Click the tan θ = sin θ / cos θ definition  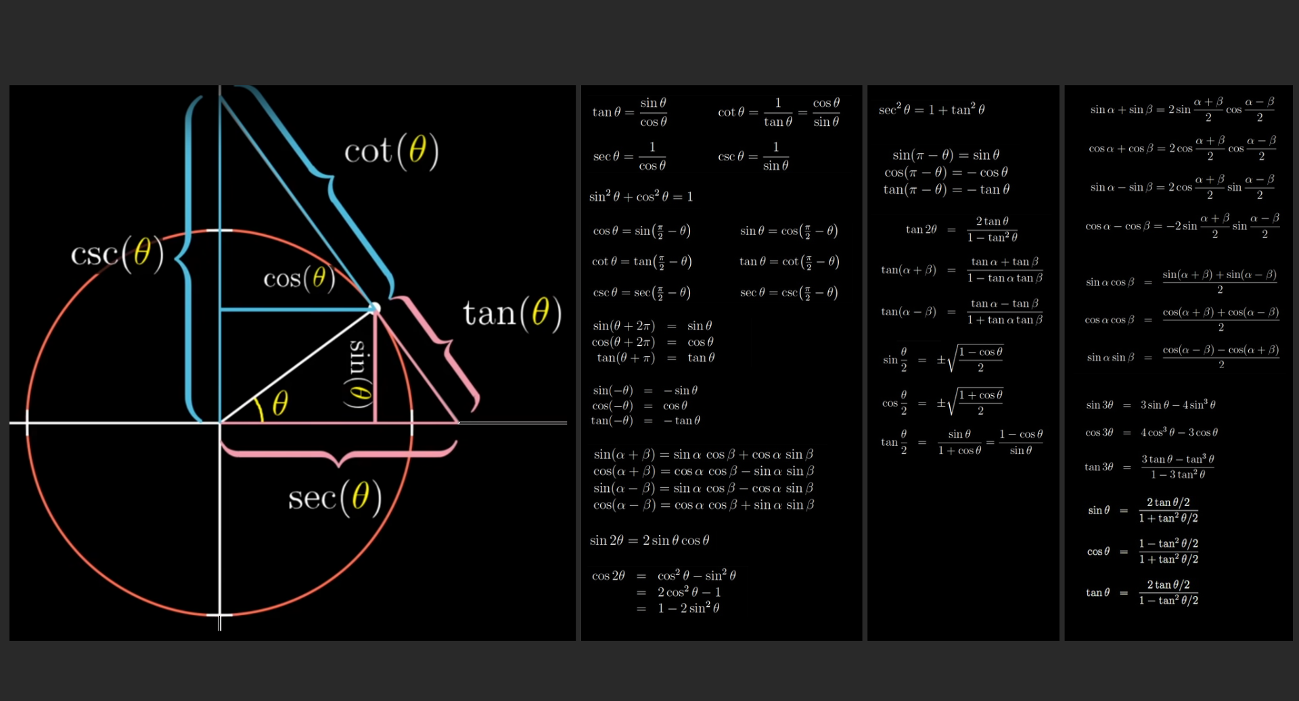click(x=630, y=112)
